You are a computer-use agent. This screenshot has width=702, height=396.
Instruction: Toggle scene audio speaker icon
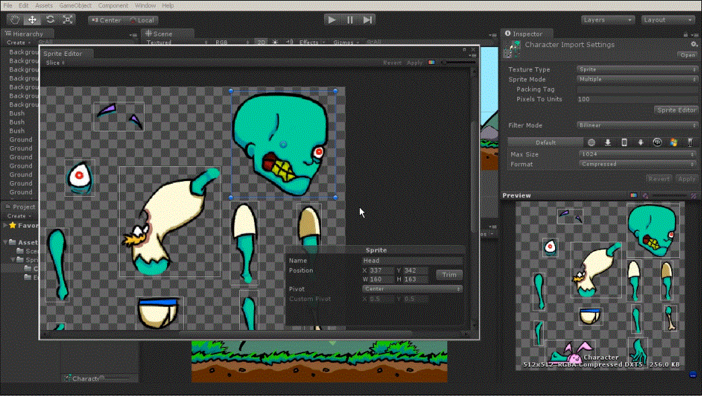click(x=289, y=42)
